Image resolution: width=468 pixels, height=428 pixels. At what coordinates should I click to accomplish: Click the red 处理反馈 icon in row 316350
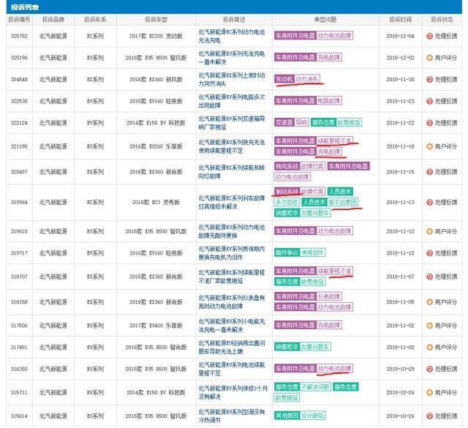tap(429, 369)
